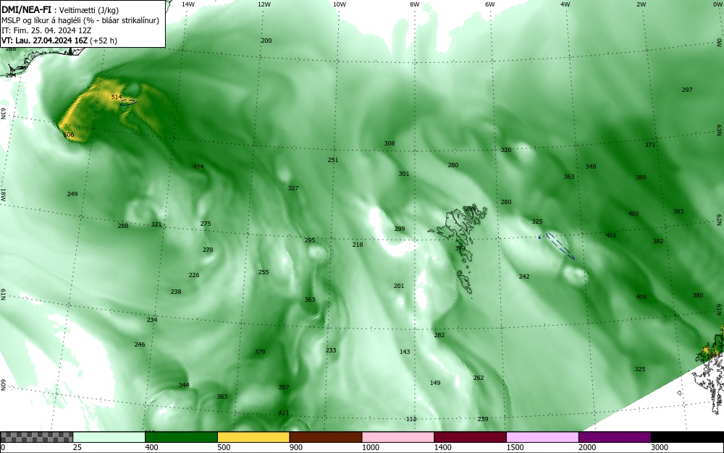
Task: Select the 'VT: Lau. 27.04.2024 16Z' line
Action: pyautogui.click(x=44, y=41)
